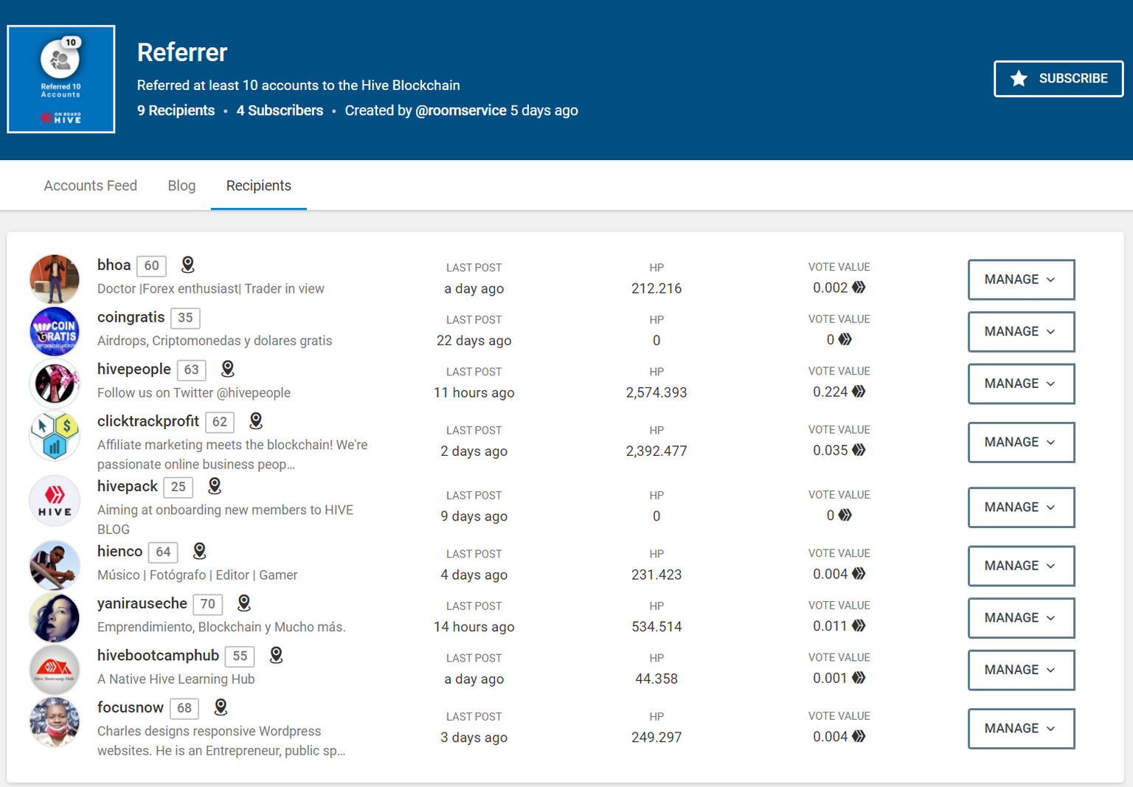This screenshot has height=787, width=1133.
Task: Switch to the Accounts Feed tab
Action: (x=91, y=186)
